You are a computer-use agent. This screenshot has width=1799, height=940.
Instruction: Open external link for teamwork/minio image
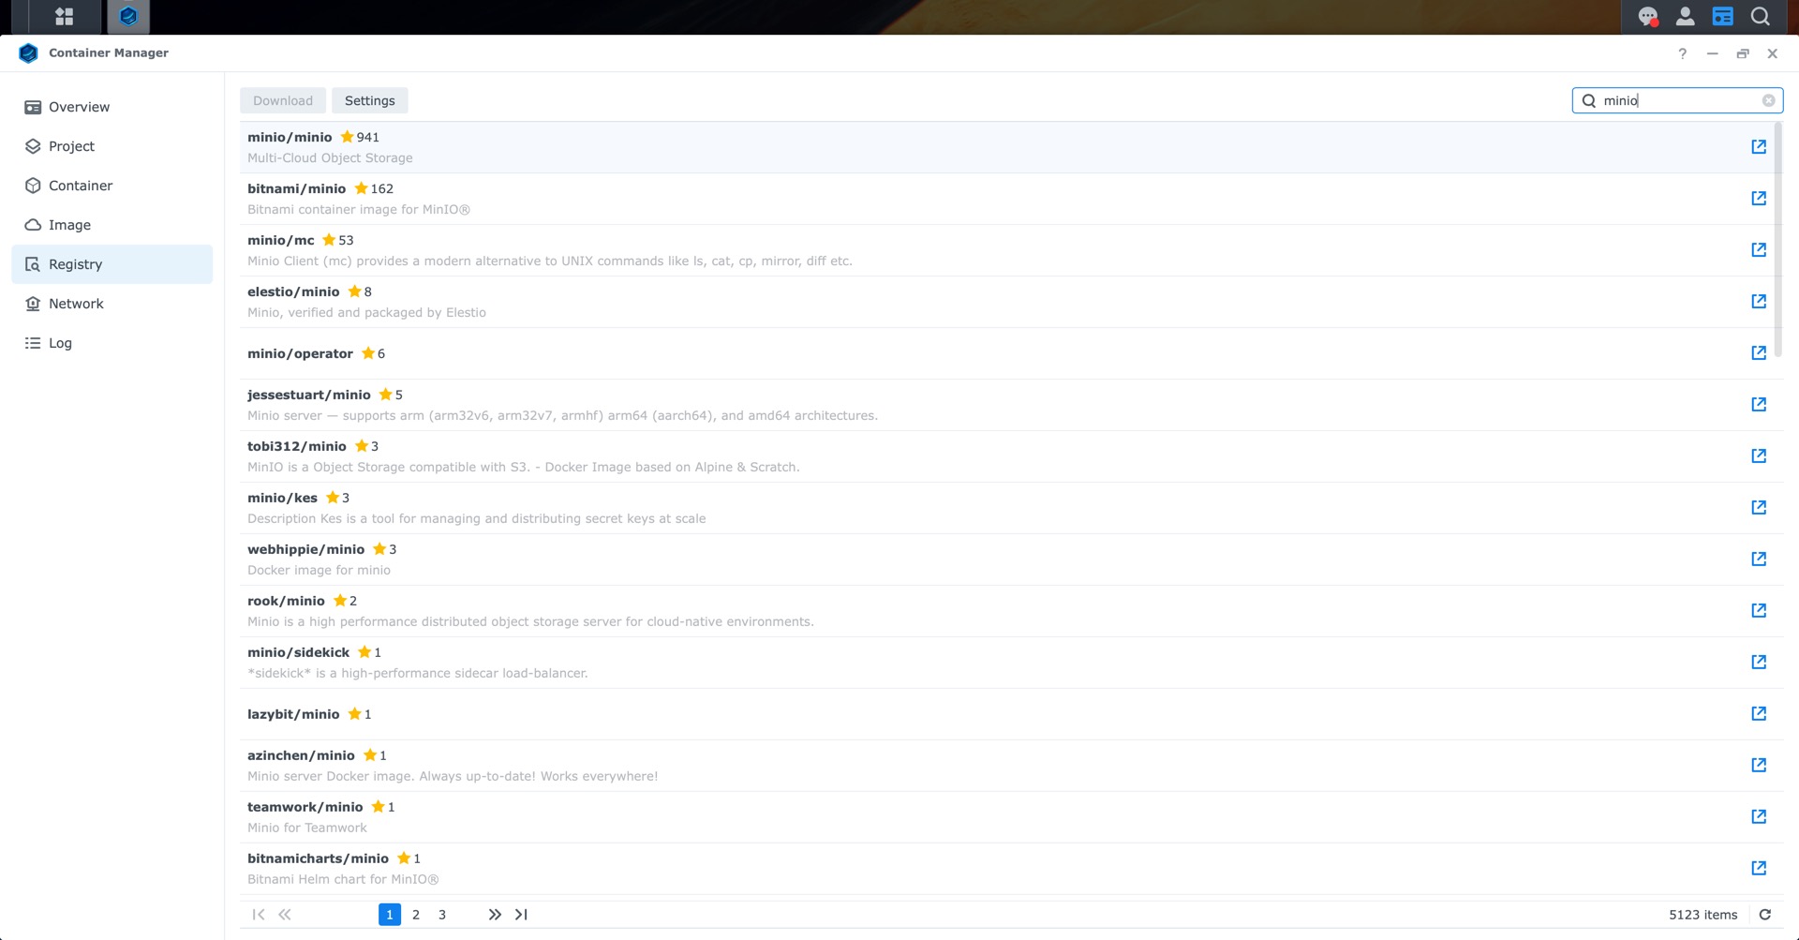[x=1759, y=817]
